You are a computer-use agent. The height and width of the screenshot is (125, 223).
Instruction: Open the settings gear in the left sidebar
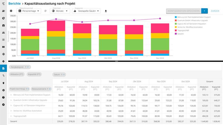[x=3, y=90]
